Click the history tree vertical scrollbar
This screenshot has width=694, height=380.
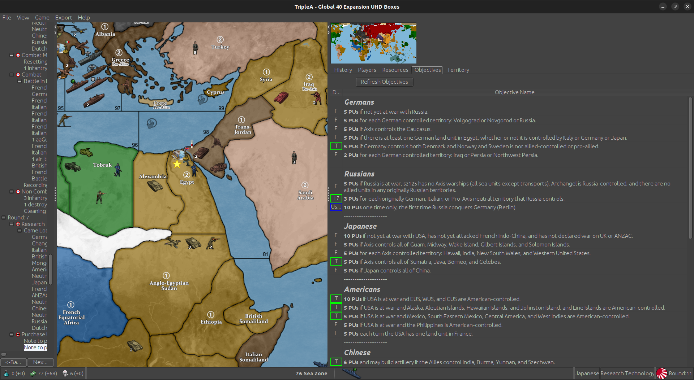coord(51,269)
